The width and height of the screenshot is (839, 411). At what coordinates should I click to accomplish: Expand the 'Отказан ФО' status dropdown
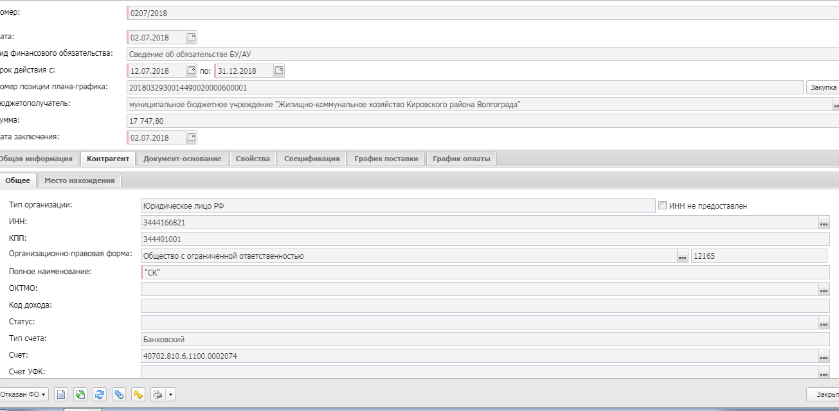pyautogui.click(x=24, y=394)
